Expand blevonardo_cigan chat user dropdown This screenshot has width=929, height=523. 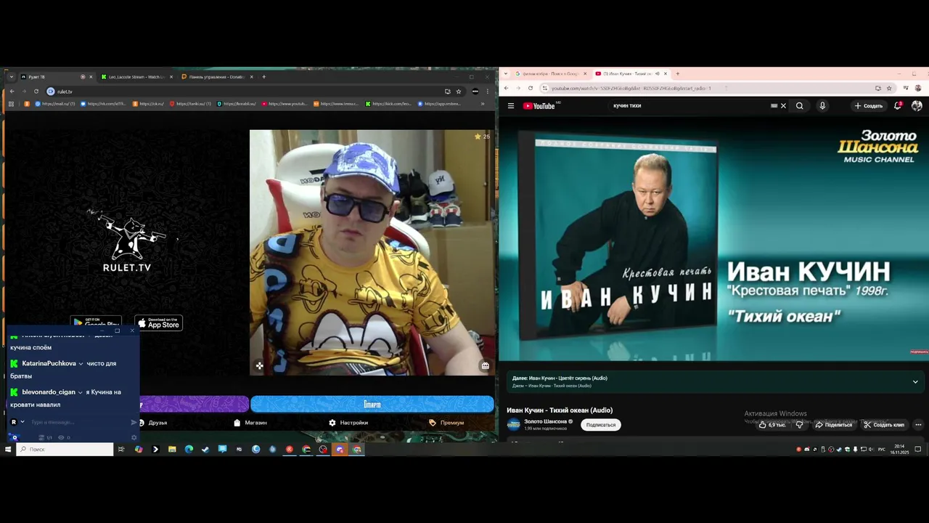click(80, 392)
